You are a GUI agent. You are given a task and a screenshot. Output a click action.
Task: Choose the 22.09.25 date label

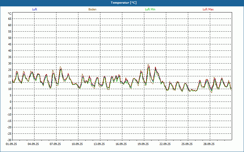pos(165,144)
